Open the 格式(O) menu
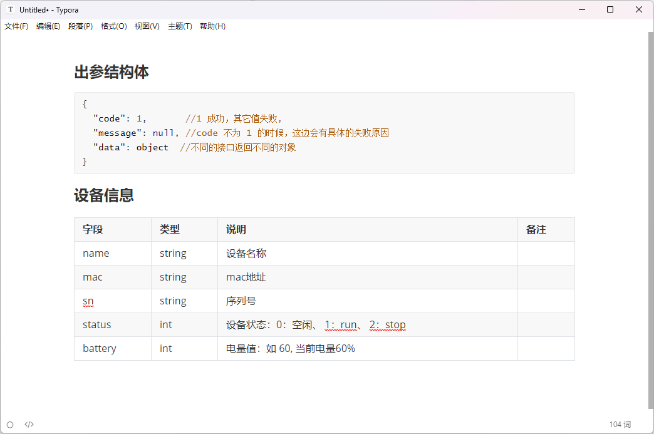654x434 pixels. 113,26
